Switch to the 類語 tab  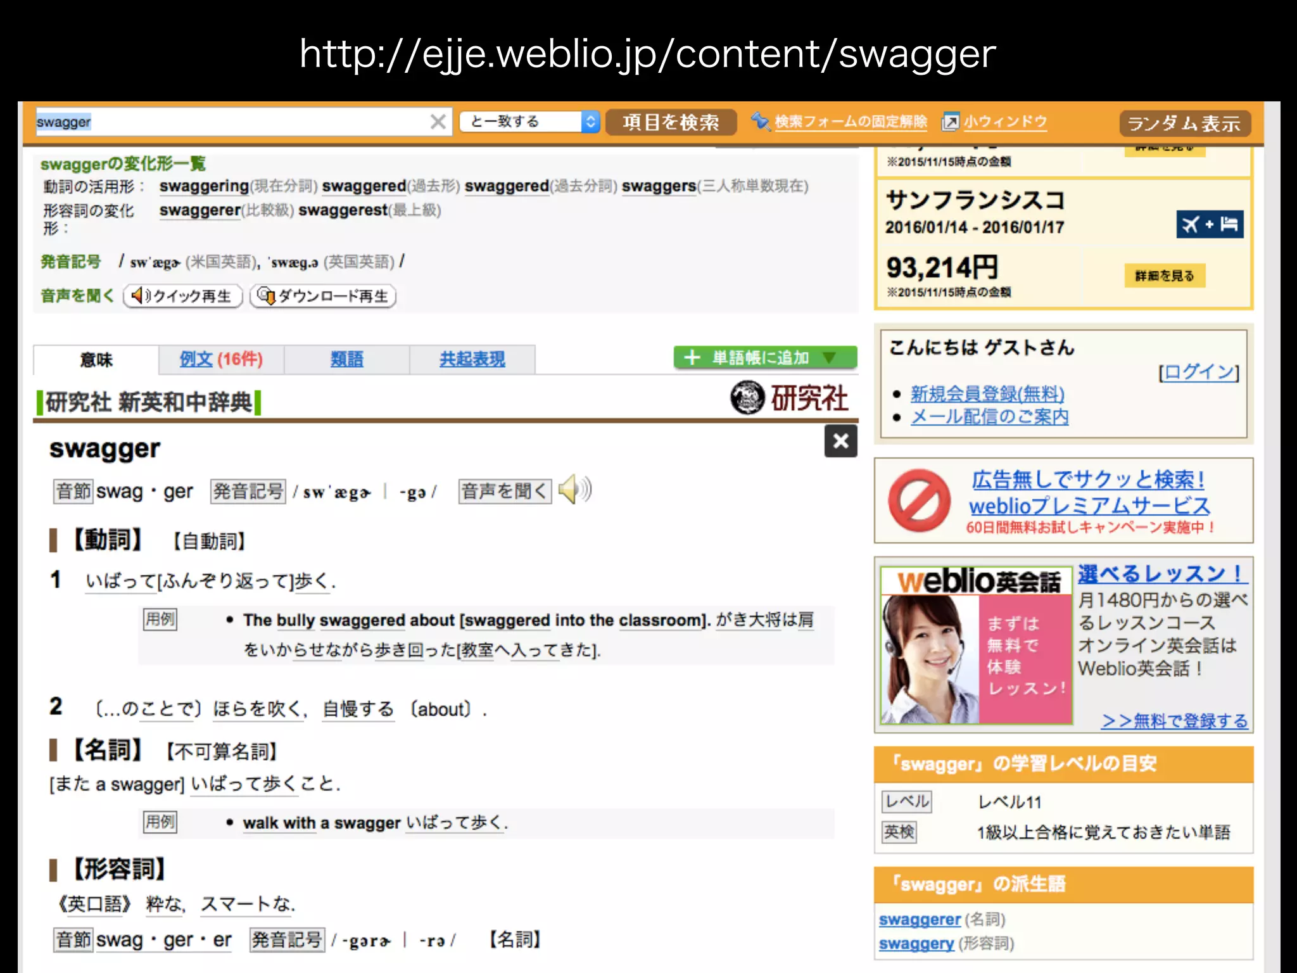click(346, 360)
